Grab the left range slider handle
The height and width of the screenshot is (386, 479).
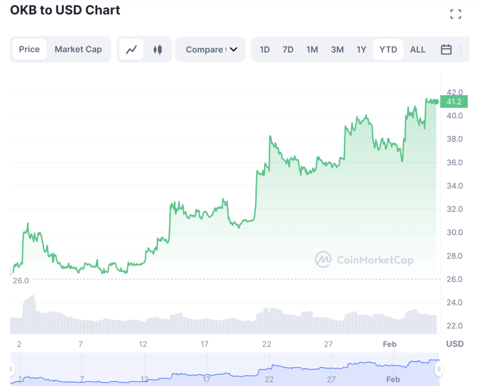pyautogui.click(x=11, y=369)
